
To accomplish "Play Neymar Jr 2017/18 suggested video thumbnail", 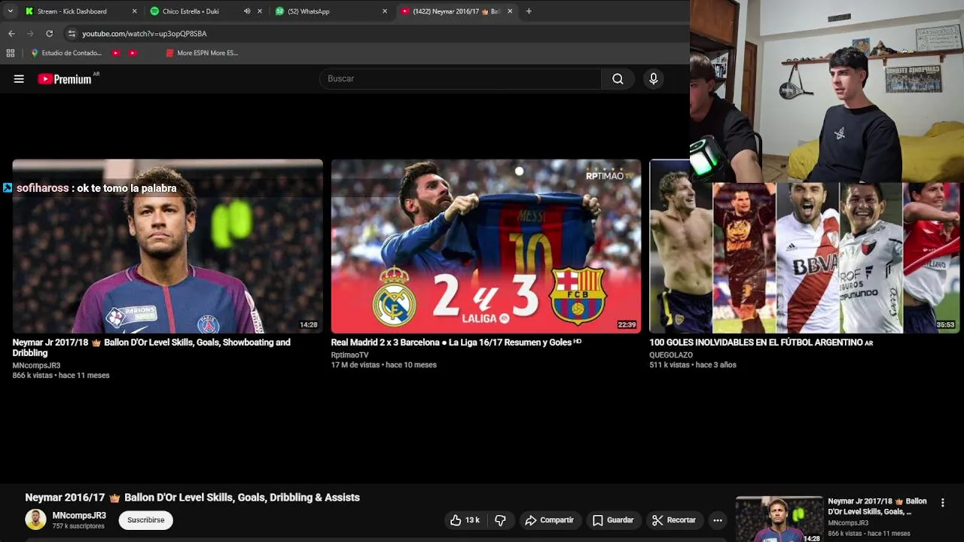I will click(x=167, y=246).
